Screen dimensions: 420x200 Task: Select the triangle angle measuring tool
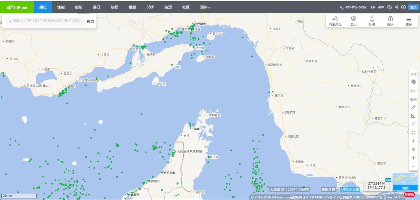click(413, 116)
